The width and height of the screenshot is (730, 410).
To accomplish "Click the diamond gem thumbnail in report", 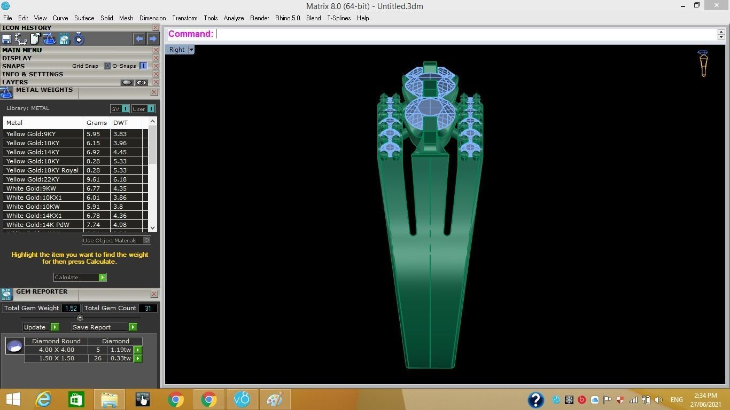I will pyautogui.click(x=14, y=346).
